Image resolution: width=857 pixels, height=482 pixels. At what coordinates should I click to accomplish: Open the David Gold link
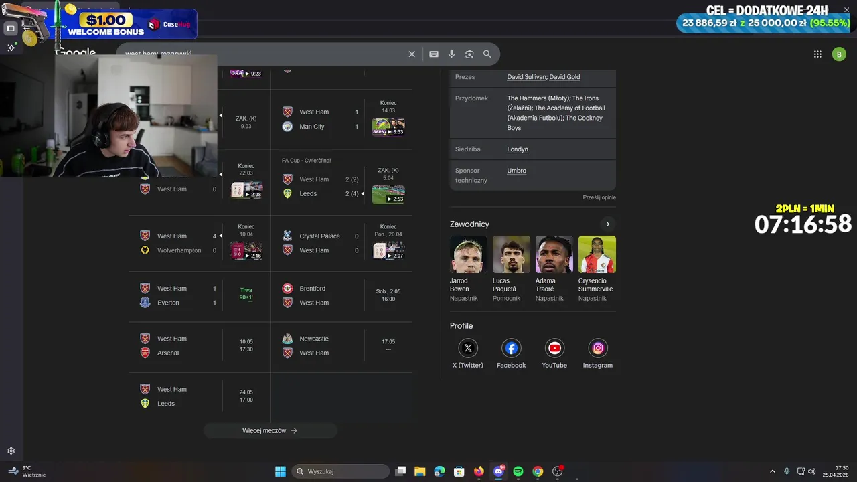coord(564,77)
